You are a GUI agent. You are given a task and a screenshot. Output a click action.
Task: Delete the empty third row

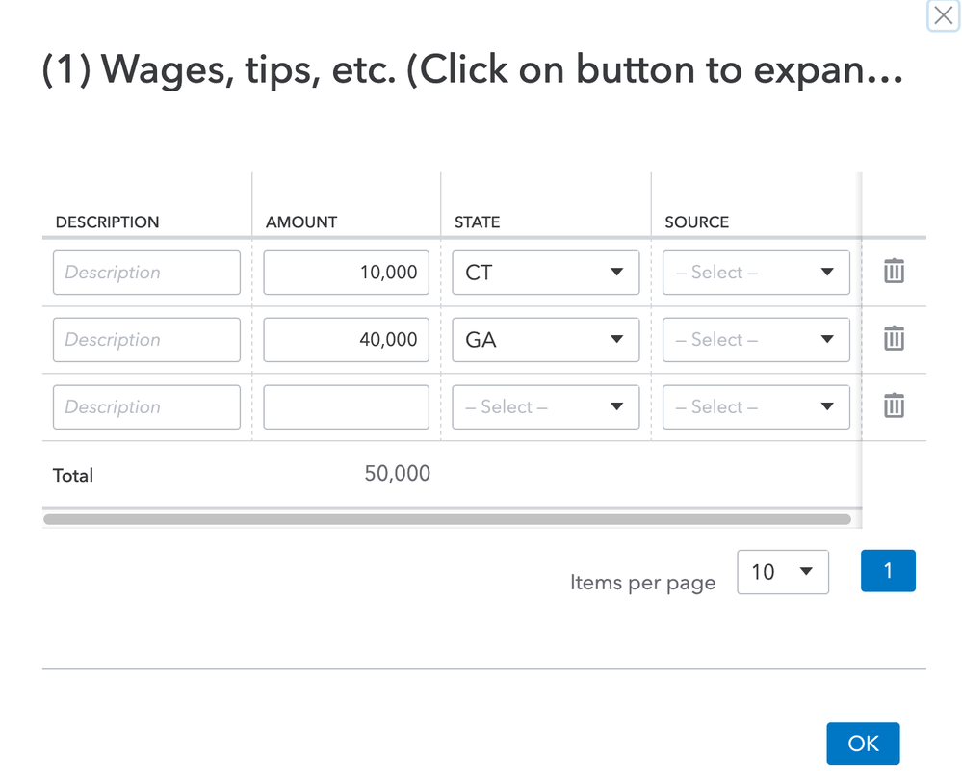tap(894, 406)
